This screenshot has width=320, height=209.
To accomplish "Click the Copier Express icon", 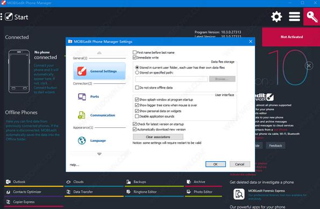I will pos(8,202).
